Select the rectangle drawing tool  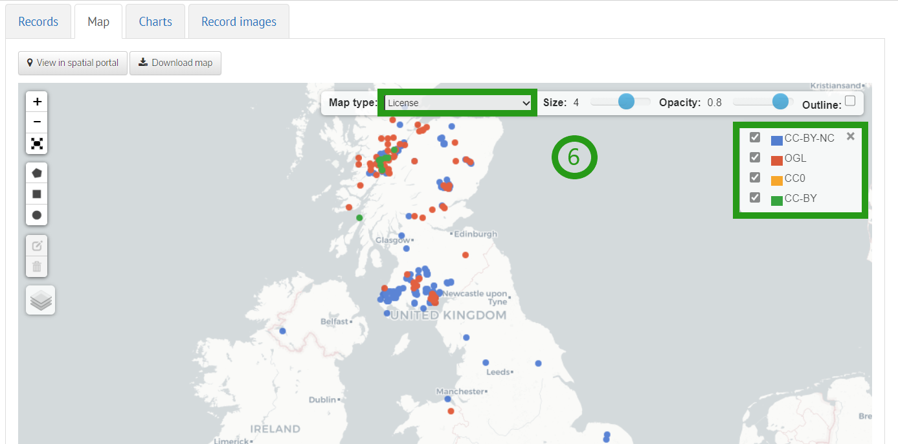click(36, 194)
